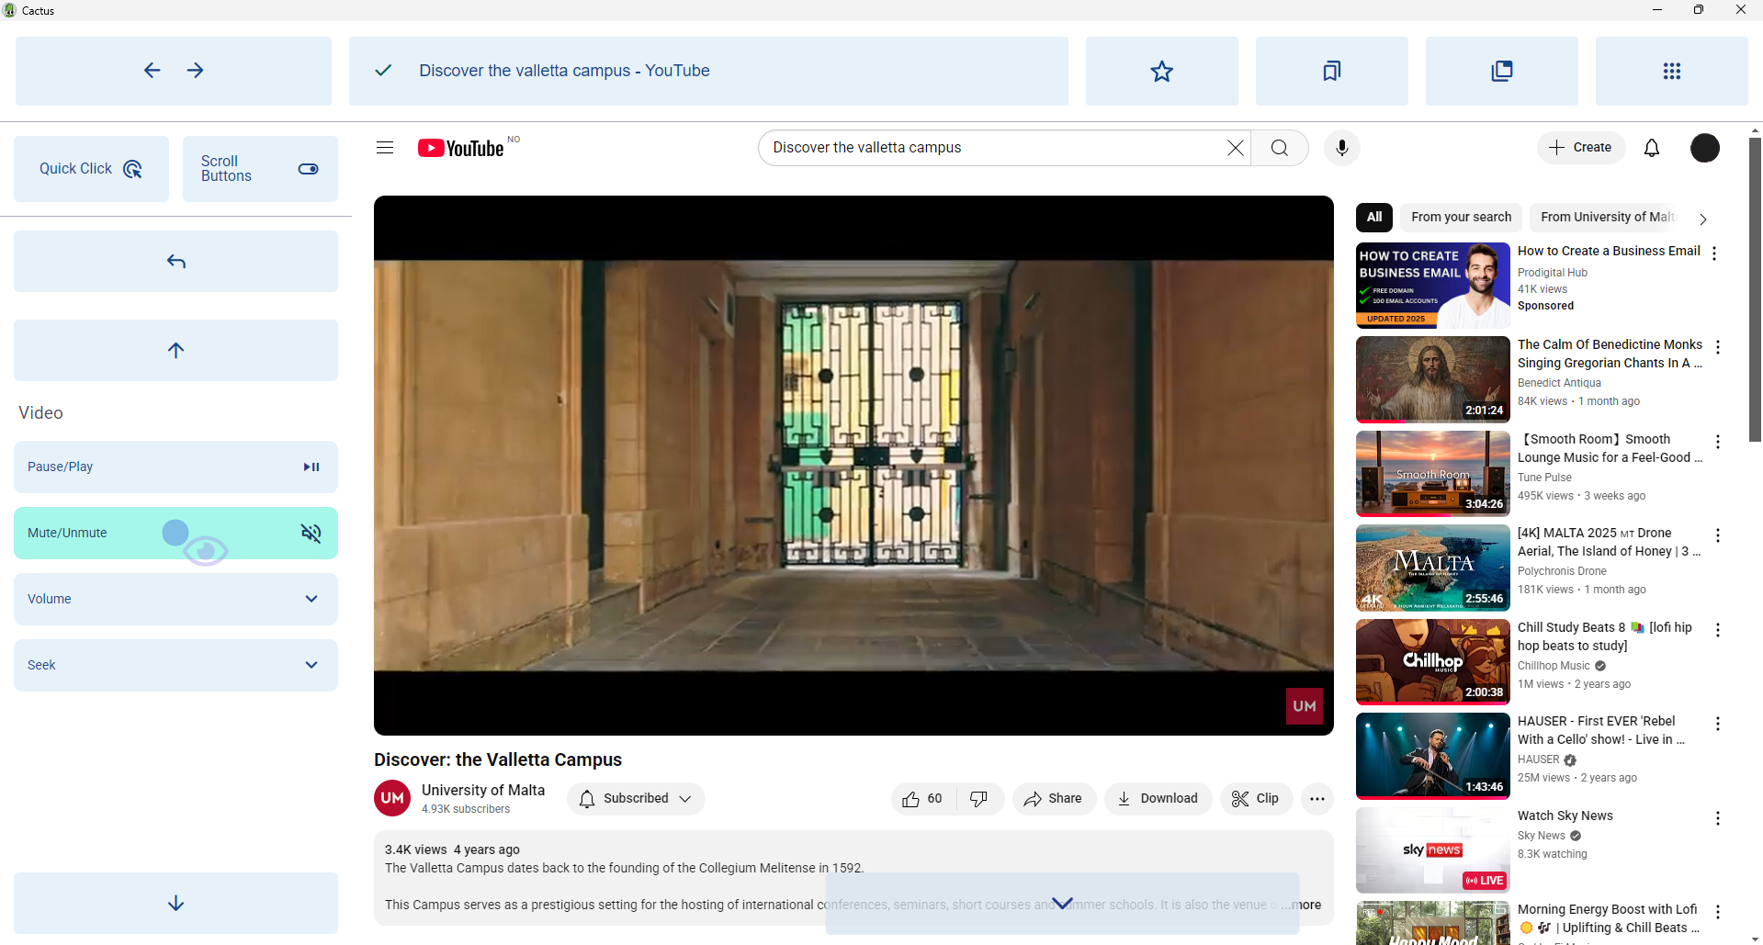Click the voice search microphone icon
Screen dimensions: 1763x945
click(x=1341, y=148)
